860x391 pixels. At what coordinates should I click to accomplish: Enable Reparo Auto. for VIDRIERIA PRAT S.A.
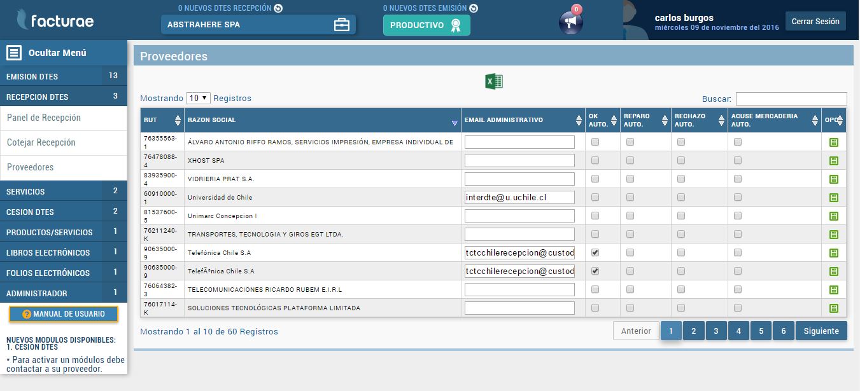click(x=630, y=179)
